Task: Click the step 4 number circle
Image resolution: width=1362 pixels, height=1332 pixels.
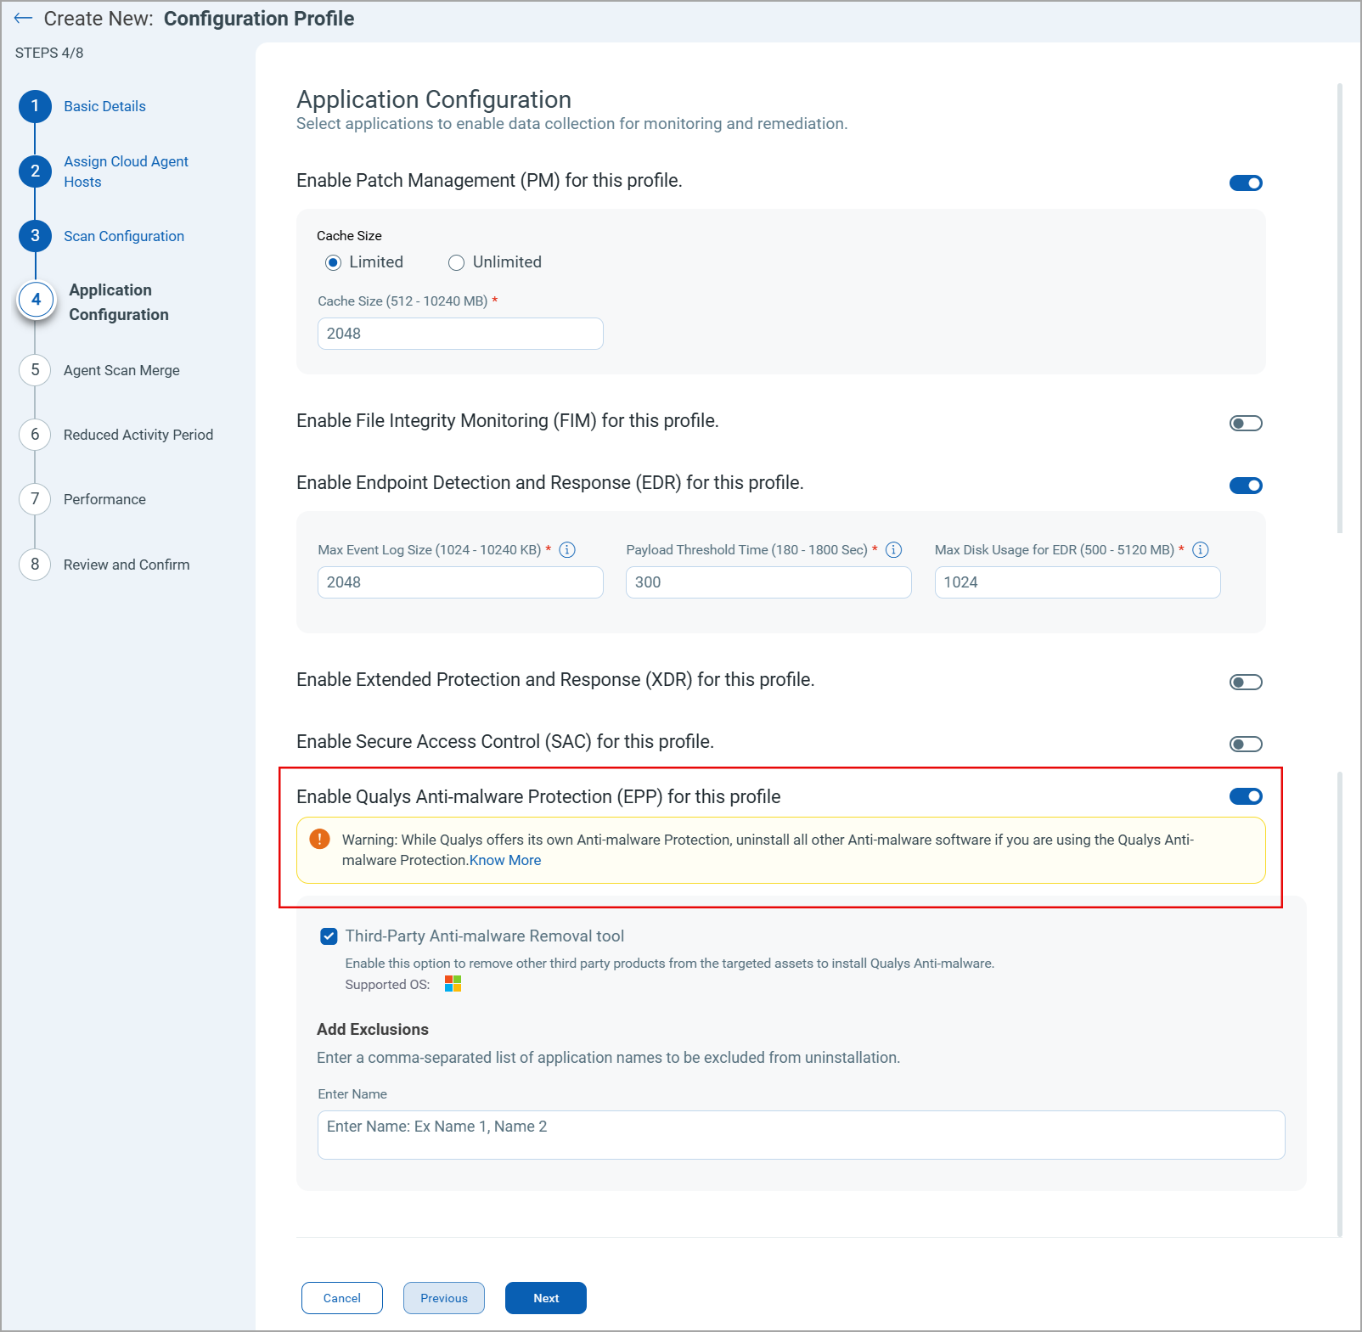Action: [x=36, y=300]
